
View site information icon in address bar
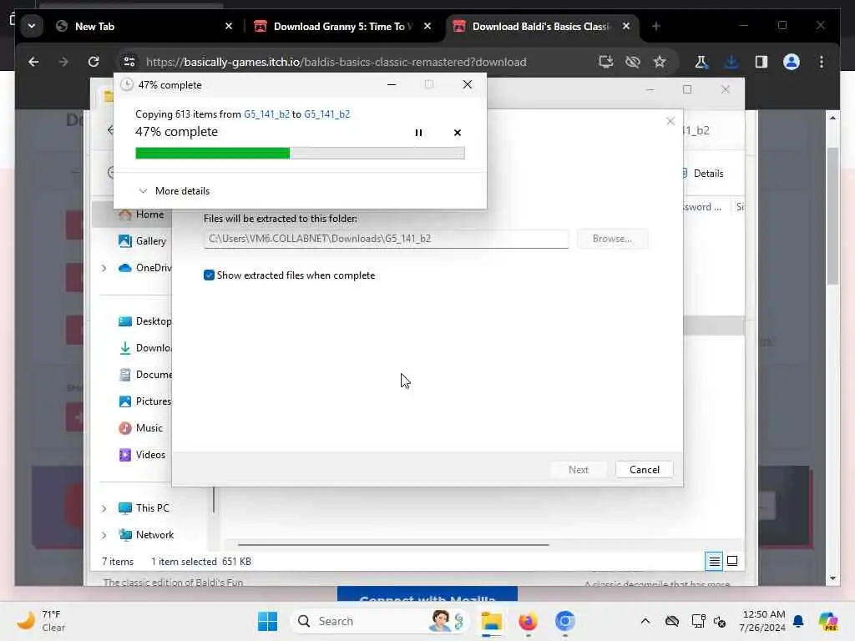(x=129, y=62)
